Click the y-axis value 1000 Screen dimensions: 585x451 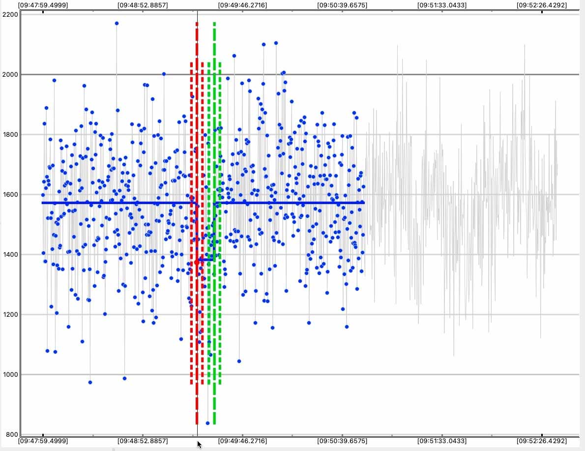(x=10, y=374)
